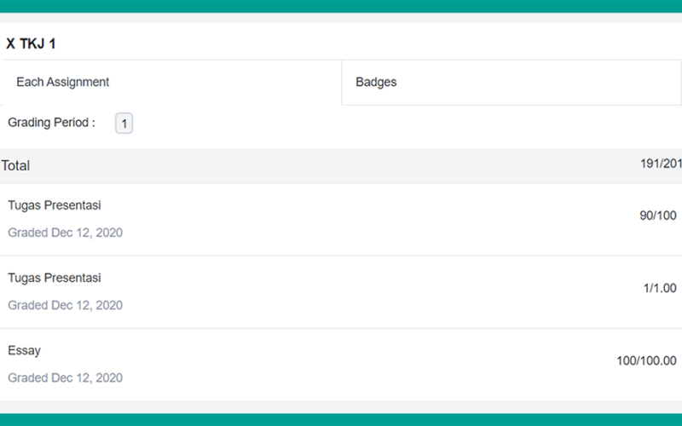
Task: Click the gray strip above the footer bar
Action: pos(341,407)
